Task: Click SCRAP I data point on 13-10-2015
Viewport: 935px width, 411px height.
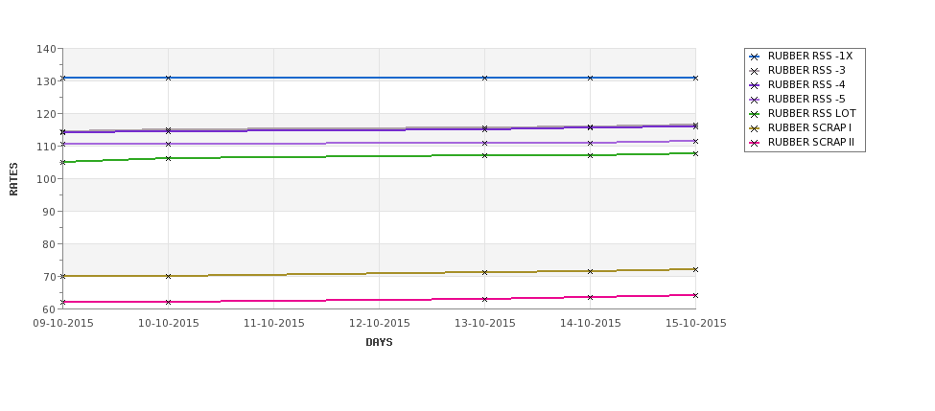Action: click(485, 272)
